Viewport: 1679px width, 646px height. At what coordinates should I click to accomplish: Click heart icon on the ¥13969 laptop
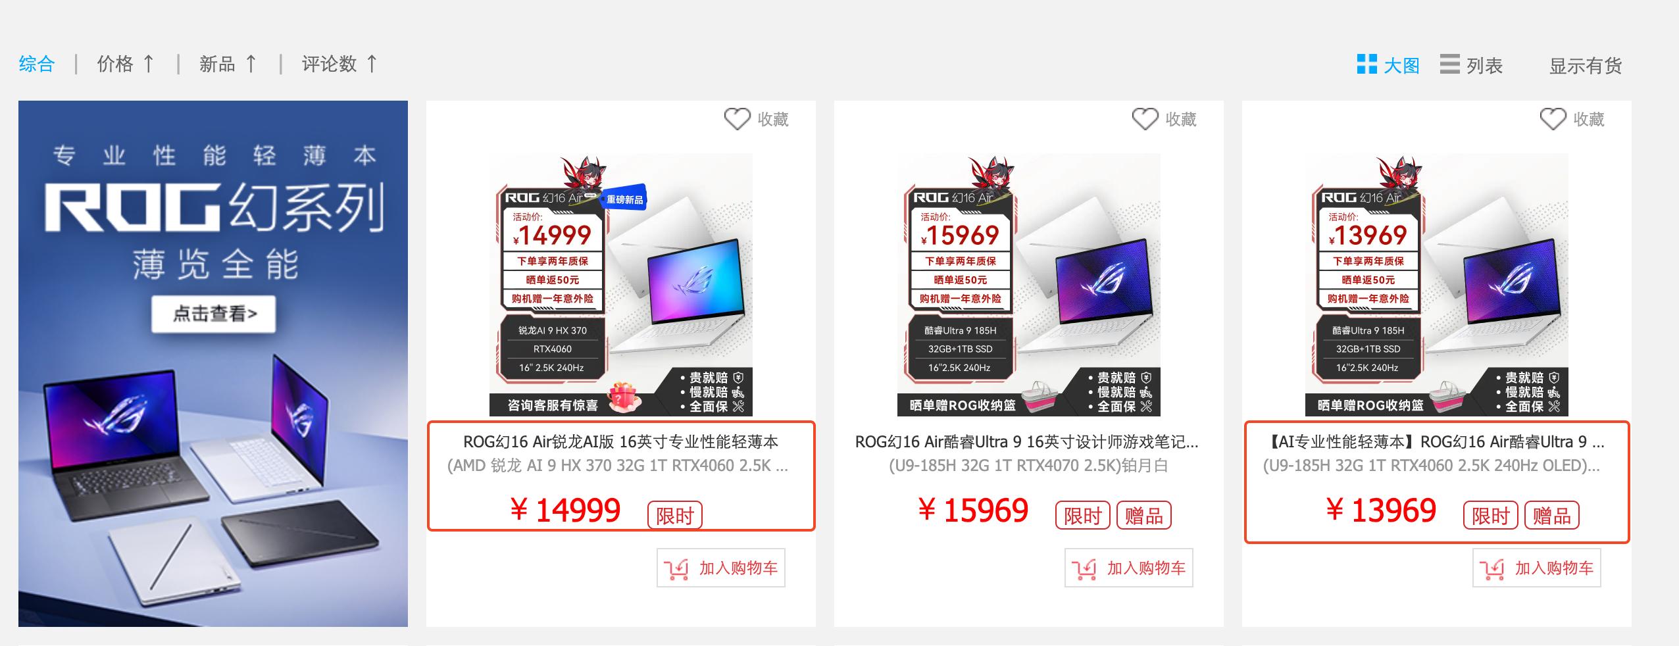(1553, 119)
